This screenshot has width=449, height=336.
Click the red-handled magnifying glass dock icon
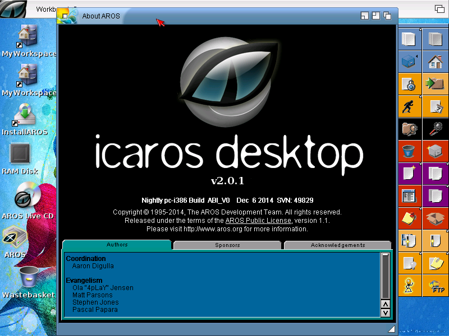435,129
